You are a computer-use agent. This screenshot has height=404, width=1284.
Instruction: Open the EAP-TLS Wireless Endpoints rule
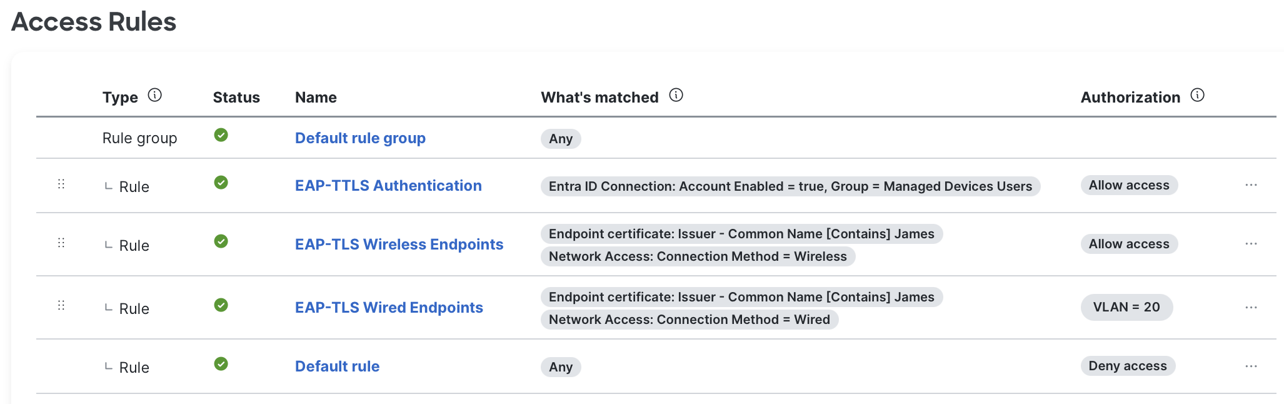[399, 245]
